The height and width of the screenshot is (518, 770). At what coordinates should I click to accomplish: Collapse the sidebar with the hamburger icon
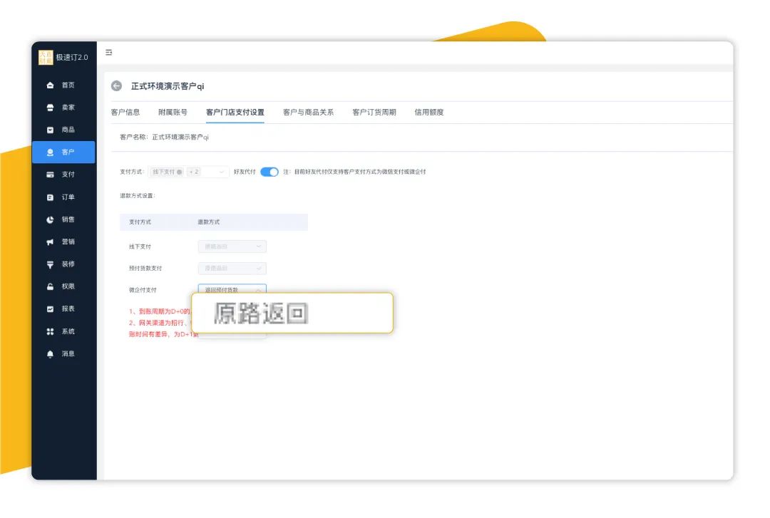(x=109, y=52)
